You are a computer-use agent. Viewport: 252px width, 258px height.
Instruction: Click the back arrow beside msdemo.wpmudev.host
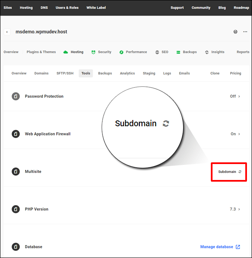click(x=7, y=32)
